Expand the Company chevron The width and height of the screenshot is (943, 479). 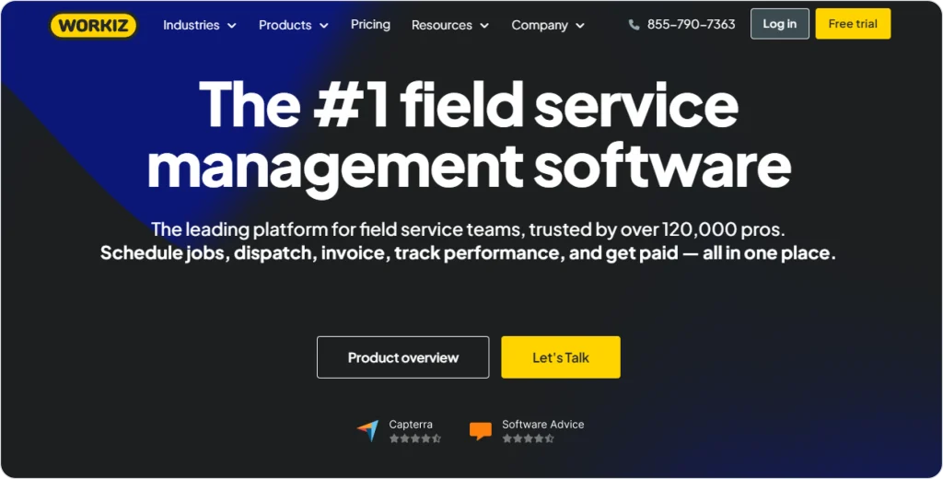point(580,26)
